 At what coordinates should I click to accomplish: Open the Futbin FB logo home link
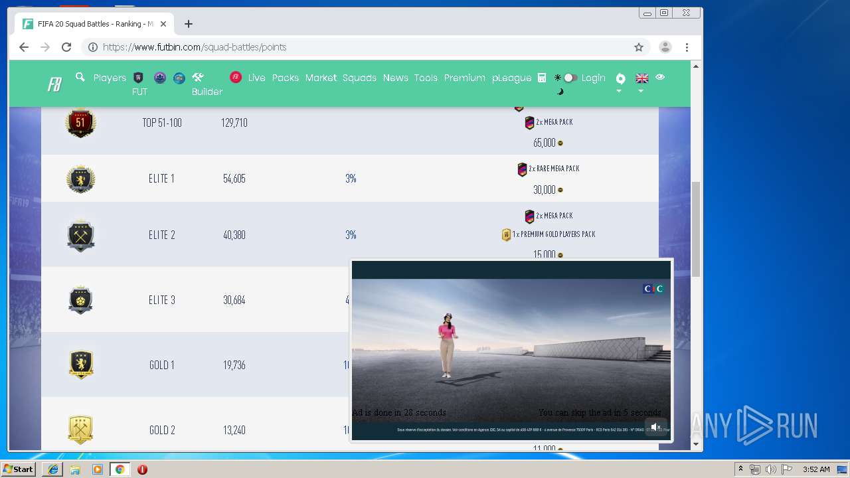point(54,85)
